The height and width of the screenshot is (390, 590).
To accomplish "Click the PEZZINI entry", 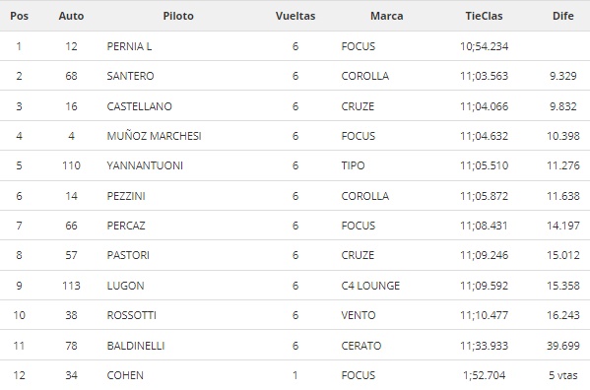I will coord(126,196).
